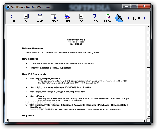Click vertical scrollbar down arrow
Image resolution: width=158 pixels, height=130 pixels.
click(148, 117)
